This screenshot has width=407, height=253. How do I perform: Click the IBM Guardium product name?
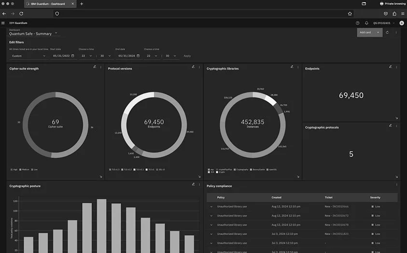tap(18, 23)
